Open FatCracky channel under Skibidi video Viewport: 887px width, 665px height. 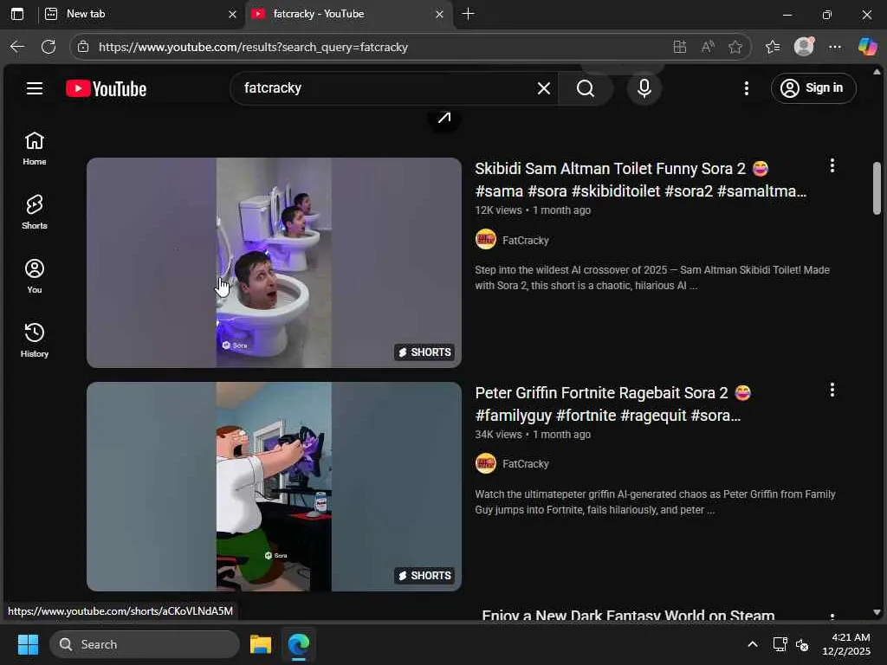click(526, 241)
